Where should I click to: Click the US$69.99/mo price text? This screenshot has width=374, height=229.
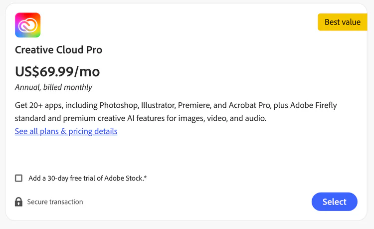pos(57,72)
